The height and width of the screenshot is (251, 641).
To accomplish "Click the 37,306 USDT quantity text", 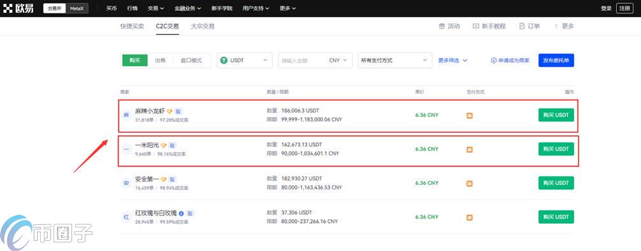I will pos(296,212).
